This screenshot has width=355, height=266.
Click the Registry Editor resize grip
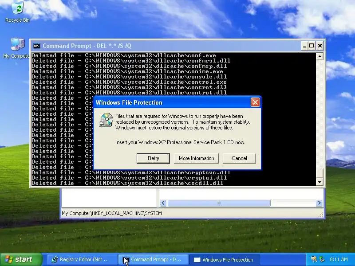pos(321,215)
